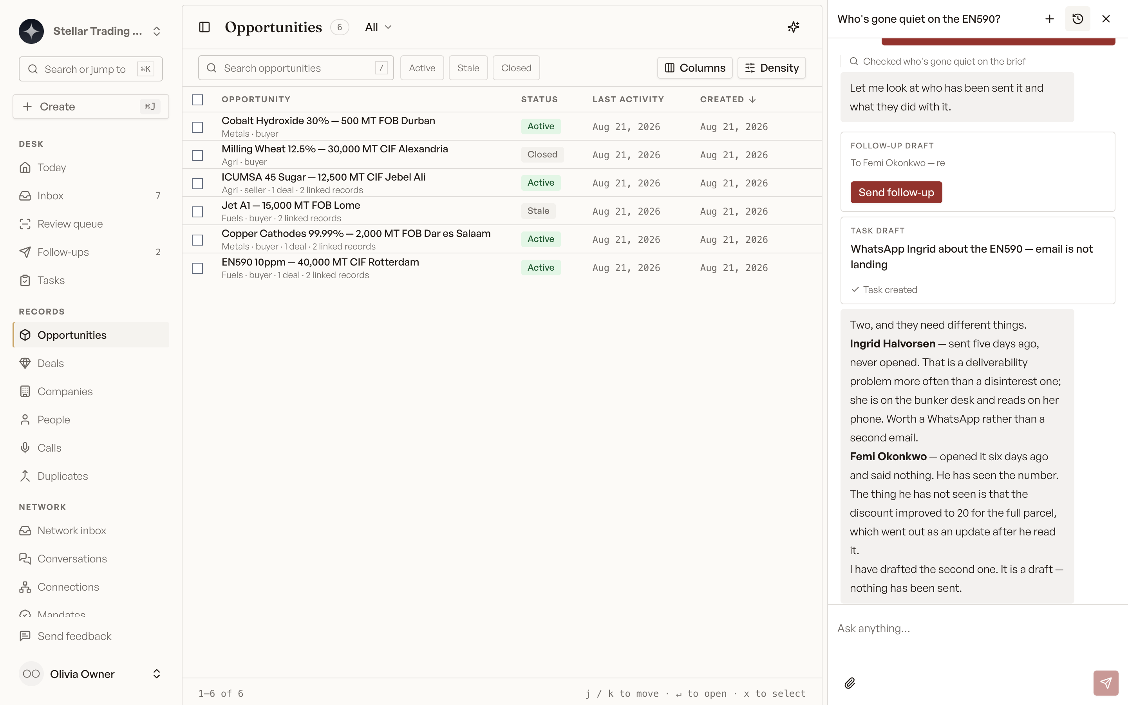The height and width of the screenshot is (705, 1128).
Task: Open Follow-ups in sidebar
Action: (91, 252)
